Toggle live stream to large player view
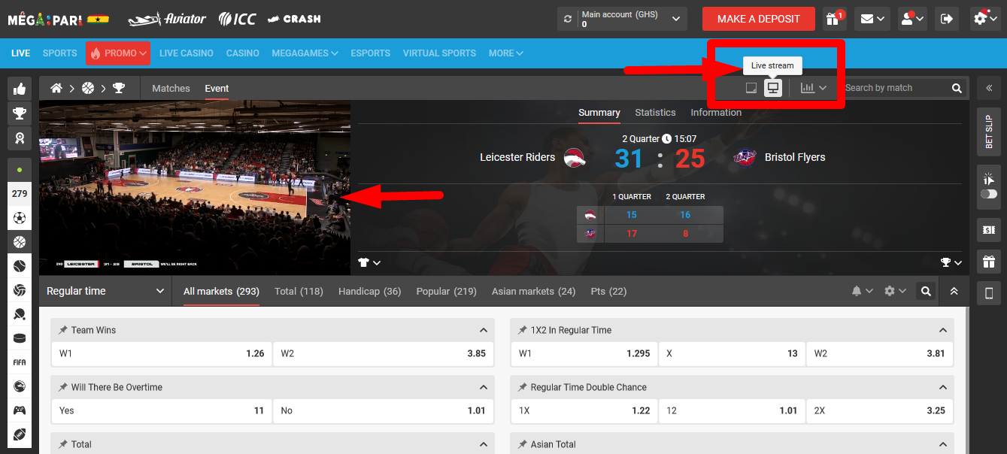 (x=773, y=87)
